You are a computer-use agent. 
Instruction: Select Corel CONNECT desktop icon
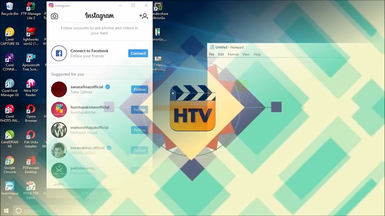coord(10,62)
